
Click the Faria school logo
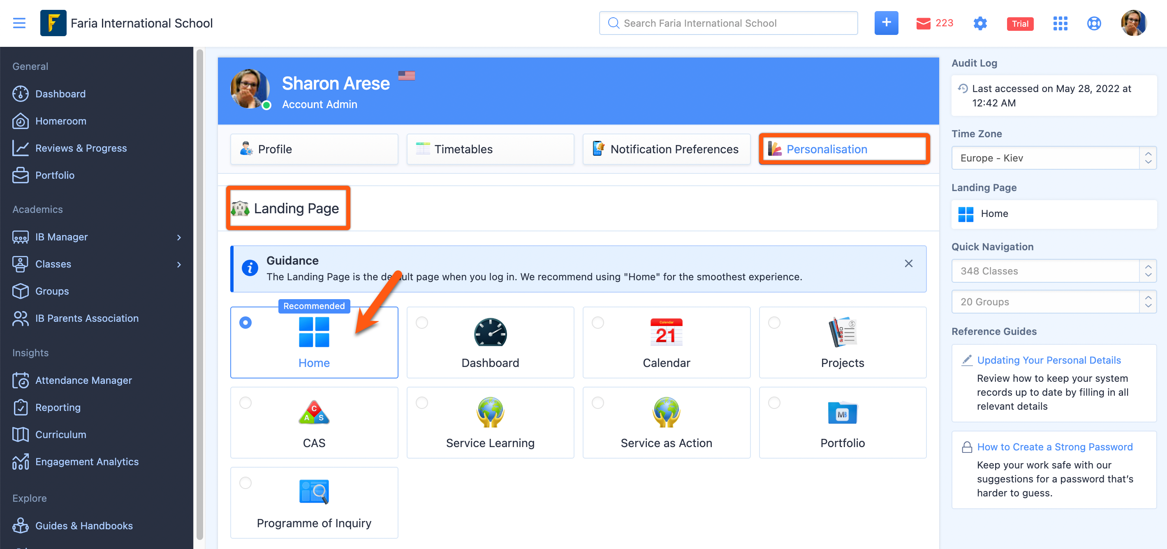(x=53, y=23)
